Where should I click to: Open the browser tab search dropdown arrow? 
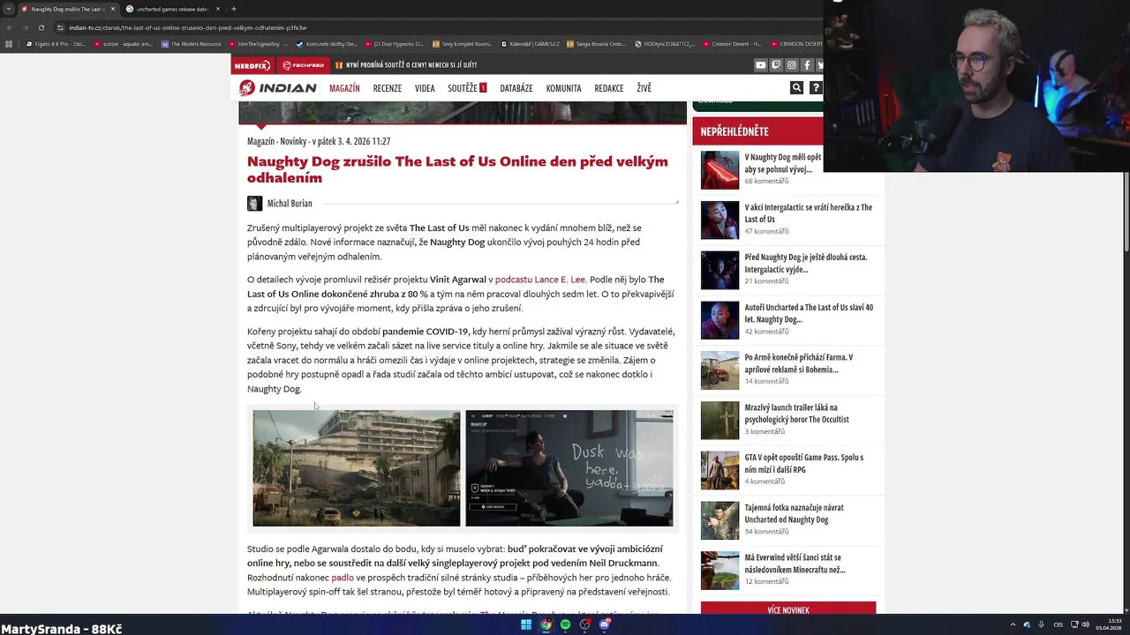[x=8, y=9]
